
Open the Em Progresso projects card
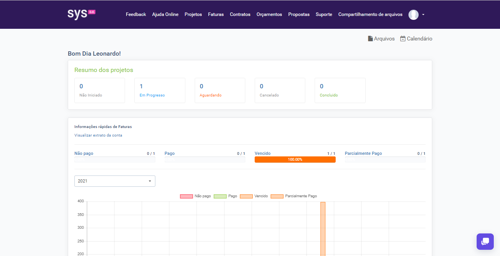pyautogui.click(x=159, y=90)
